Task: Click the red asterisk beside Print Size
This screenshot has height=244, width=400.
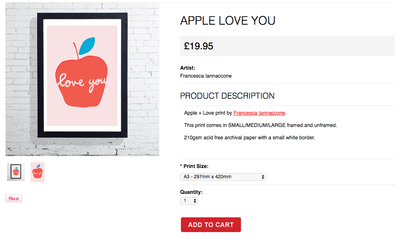Action: (x=181, y=166)
